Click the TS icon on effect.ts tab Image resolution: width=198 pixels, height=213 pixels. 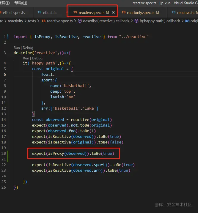40,12
